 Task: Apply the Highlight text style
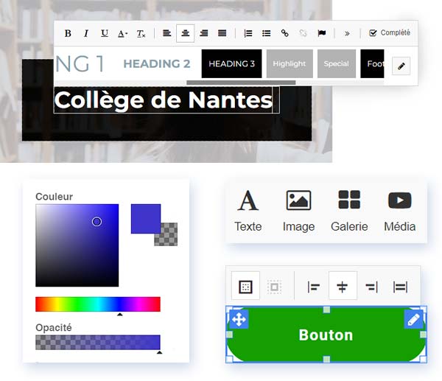pos(290,63)
